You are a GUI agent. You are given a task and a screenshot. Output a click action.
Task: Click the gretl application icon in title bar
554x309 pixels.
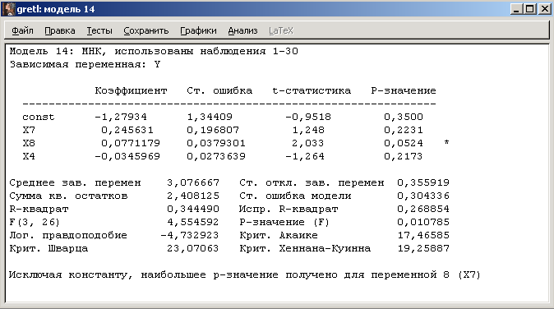tap(8, 9)
